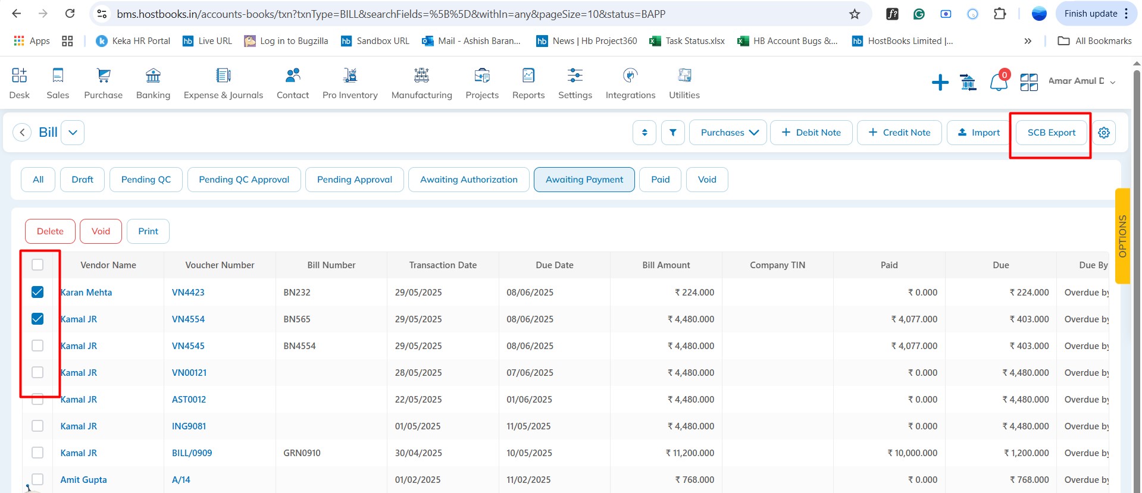Open the Keka HR Portal bookmark
This screenshot has height=493, width=1142.
pyautogui.click(x=133, y=41)
